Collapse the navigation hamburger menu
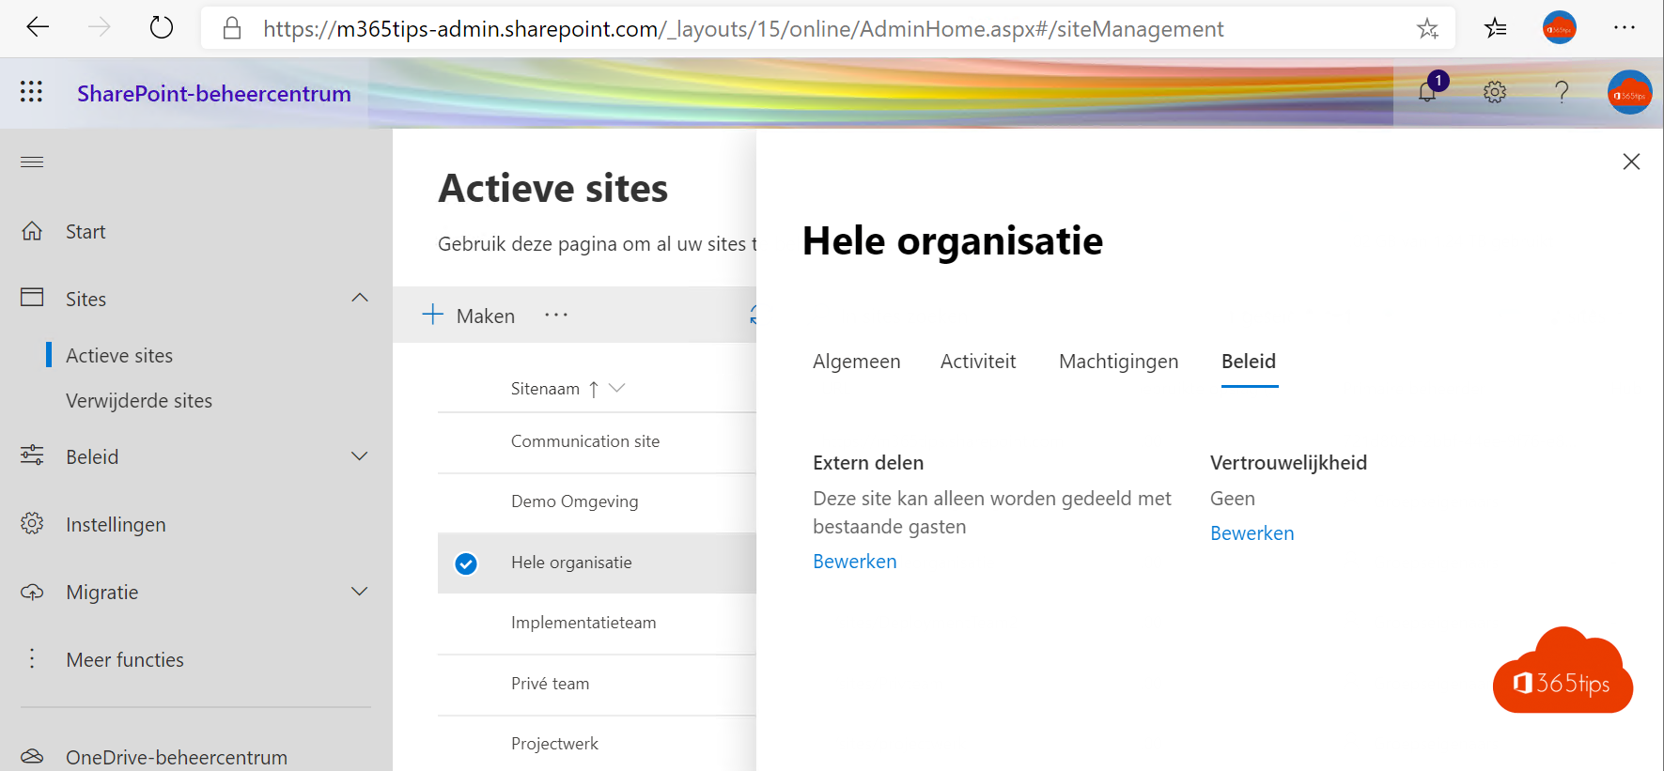The image size is (1664, 771). point(32,162)
